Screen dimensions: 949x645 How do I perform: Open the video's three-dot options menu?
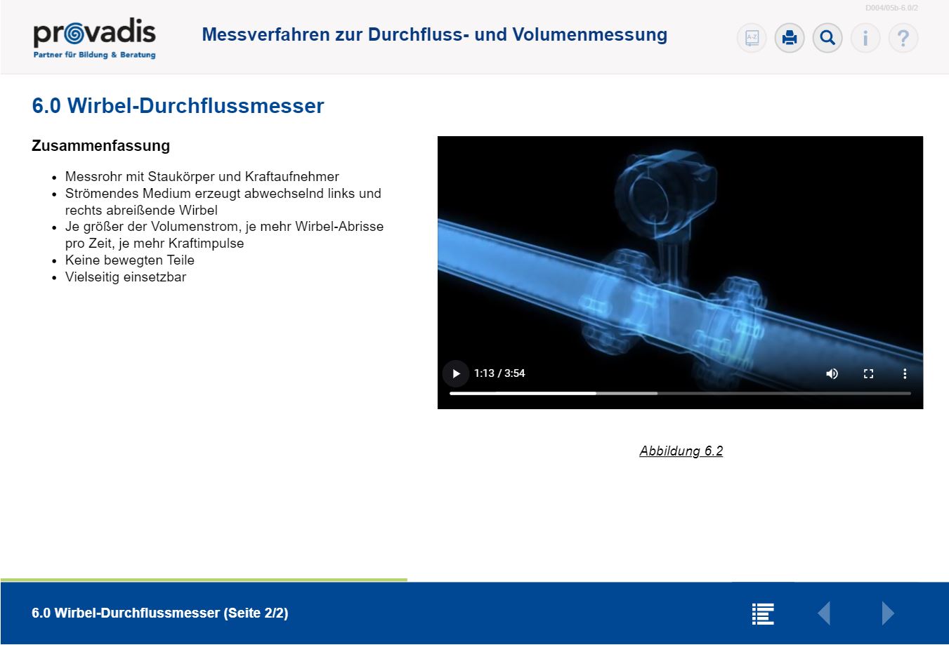pyautogui.click(x=905, y=373)
